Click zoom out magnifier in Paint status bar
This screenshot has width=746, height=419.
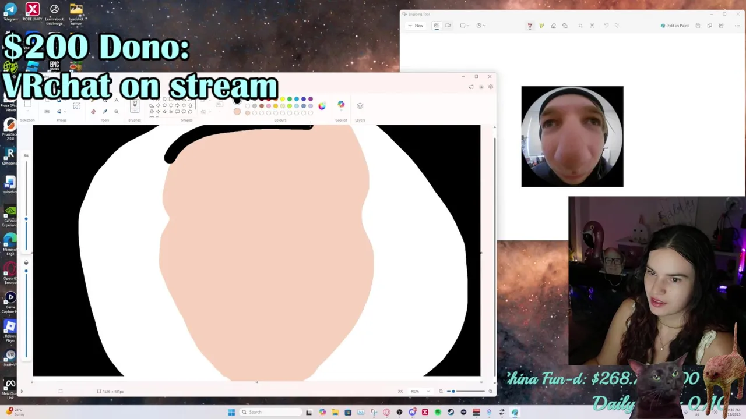pyautogui.click(x=441, y=391)
